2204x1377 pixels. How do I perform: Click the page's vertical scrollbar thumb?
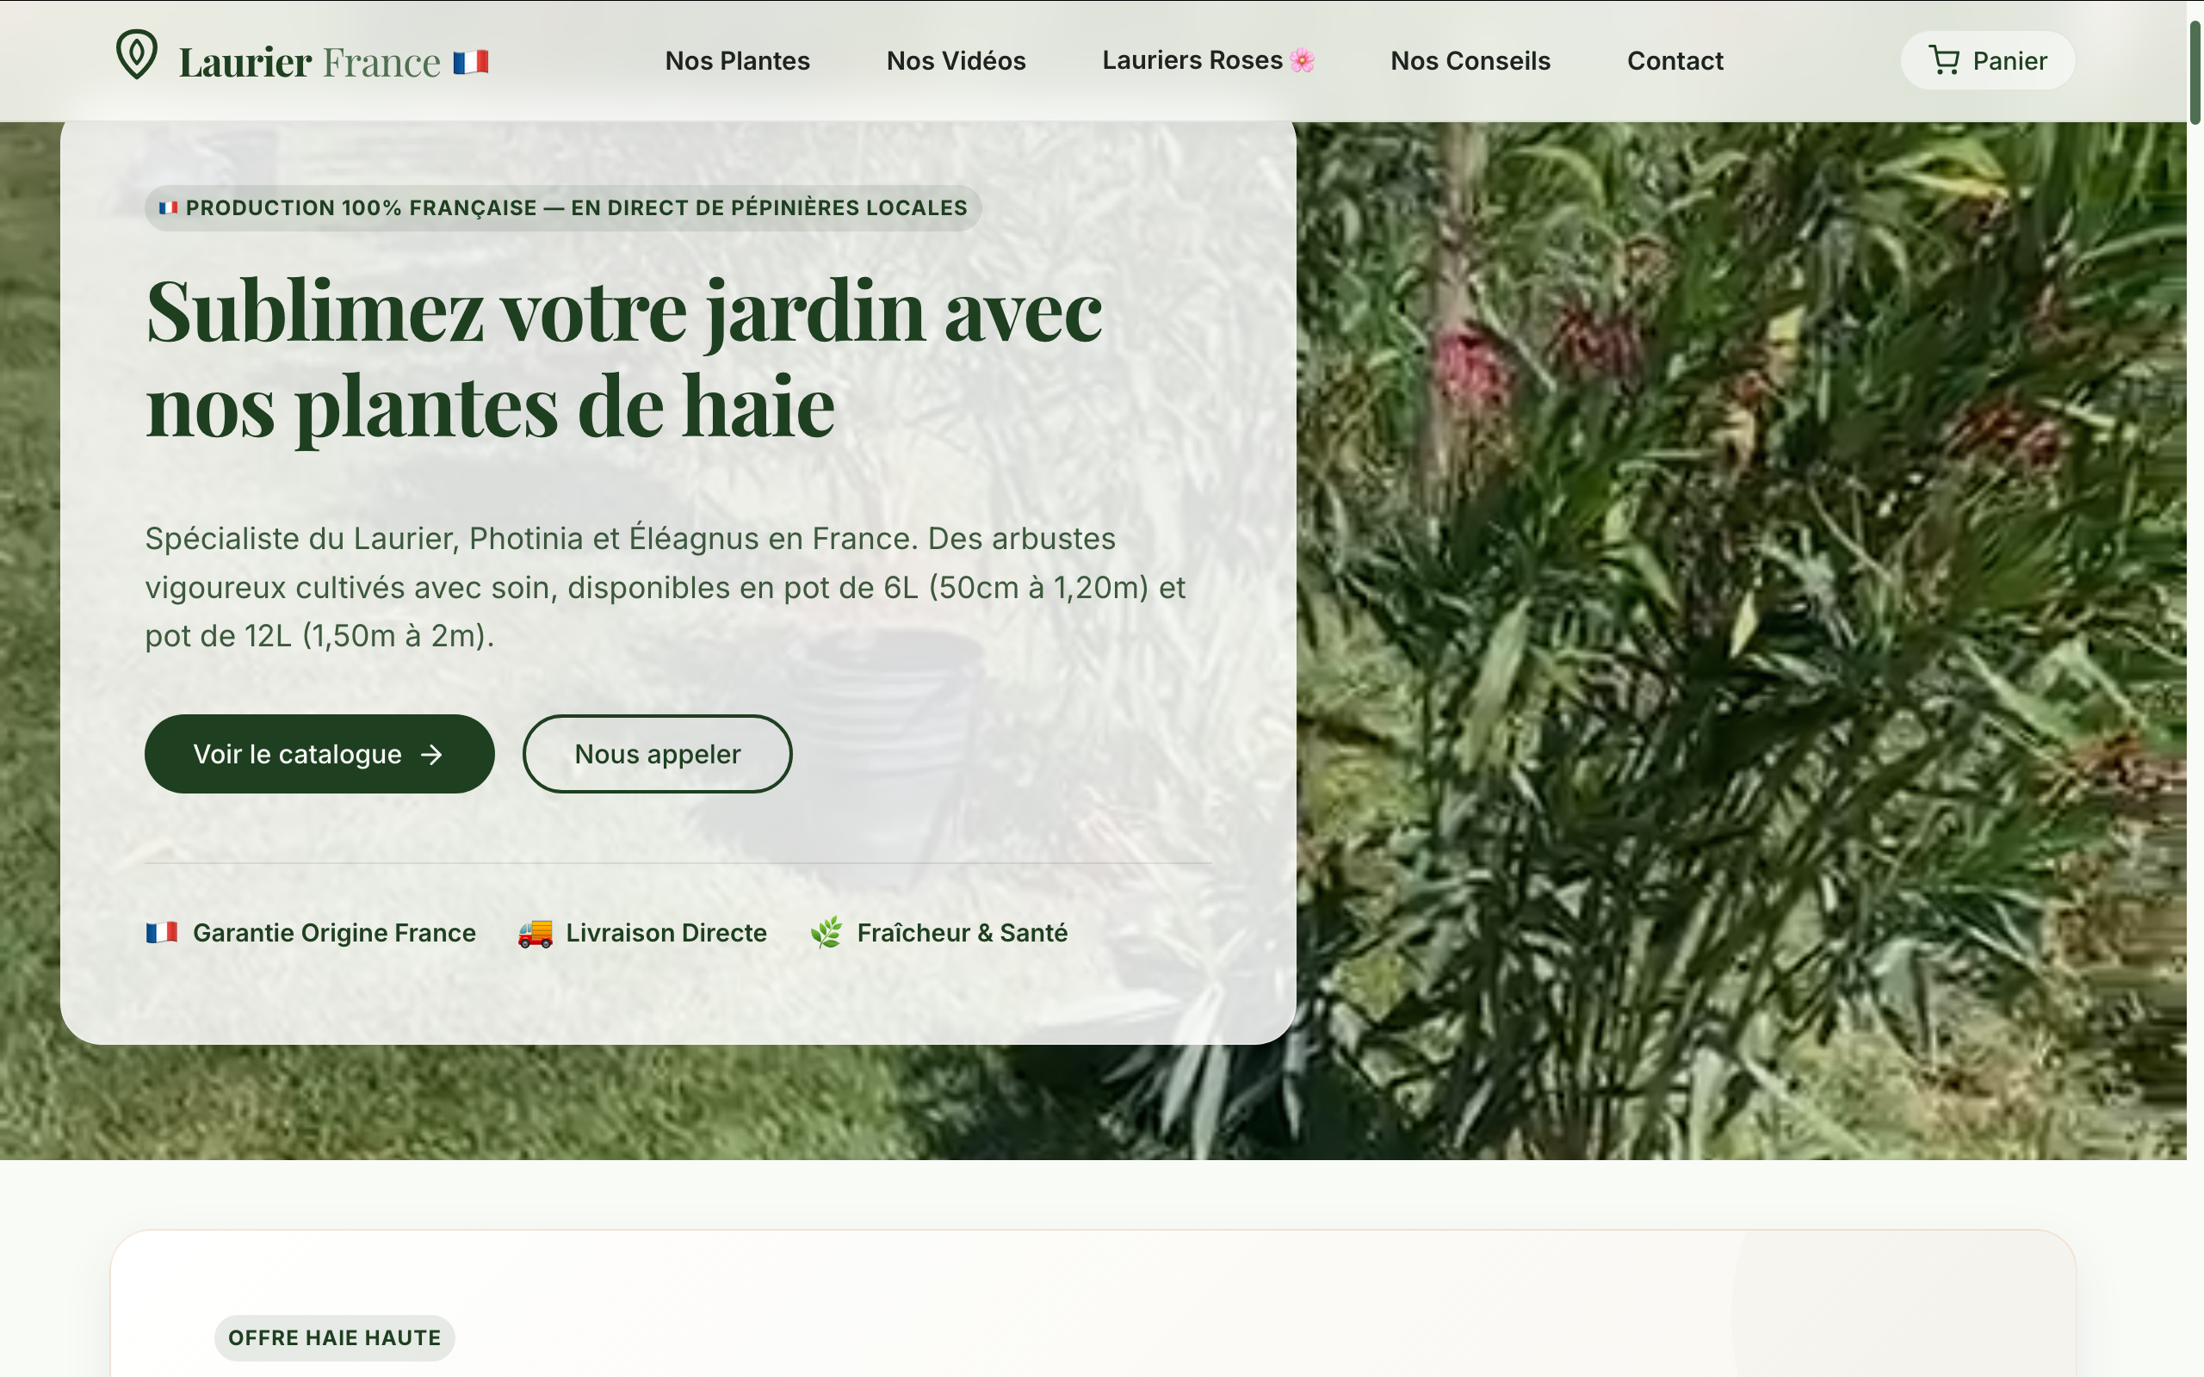[x=2195, y=73]
